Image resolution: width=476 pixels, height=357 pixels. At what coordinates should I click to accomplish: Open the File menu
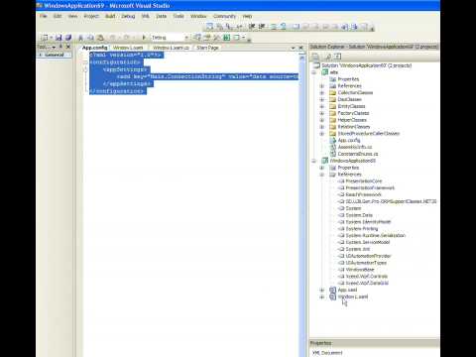pos(44,16)
